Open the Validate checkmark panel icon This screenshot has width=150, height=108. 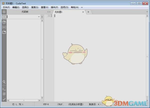click(4, 99)
